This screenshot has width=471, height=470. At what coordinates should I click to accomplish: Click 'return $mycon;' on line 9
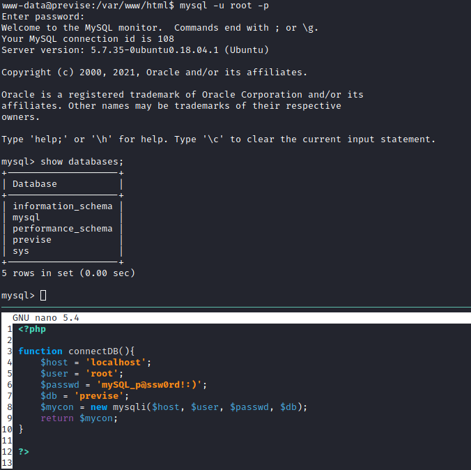coord(79,418)
